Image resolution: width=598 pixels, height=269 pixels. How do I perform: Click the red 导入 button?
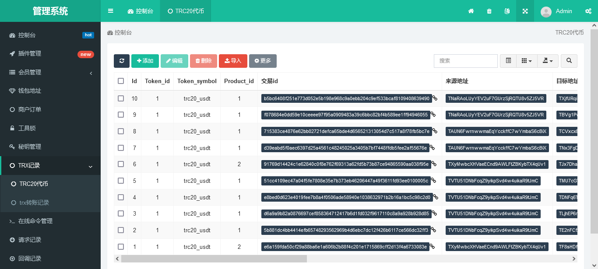click(233, 61)
